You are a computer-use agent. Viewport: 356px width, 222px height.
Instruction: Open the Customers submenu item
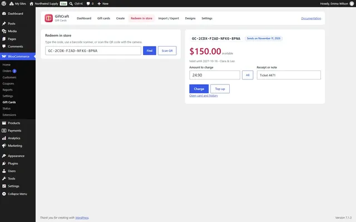click(x=9, y=77)
